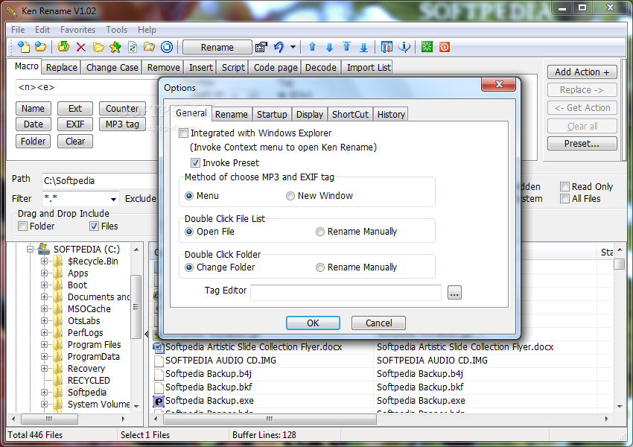Expand the MSOCache folder node
Screen dimensions: 633x447
pyautogui.click(x=44, y=309)
